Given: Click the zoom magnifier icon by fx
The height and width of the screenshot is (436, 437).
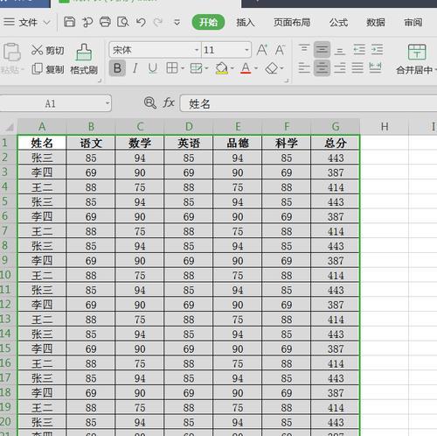Looking at the screenshot, I should [150, 103].
